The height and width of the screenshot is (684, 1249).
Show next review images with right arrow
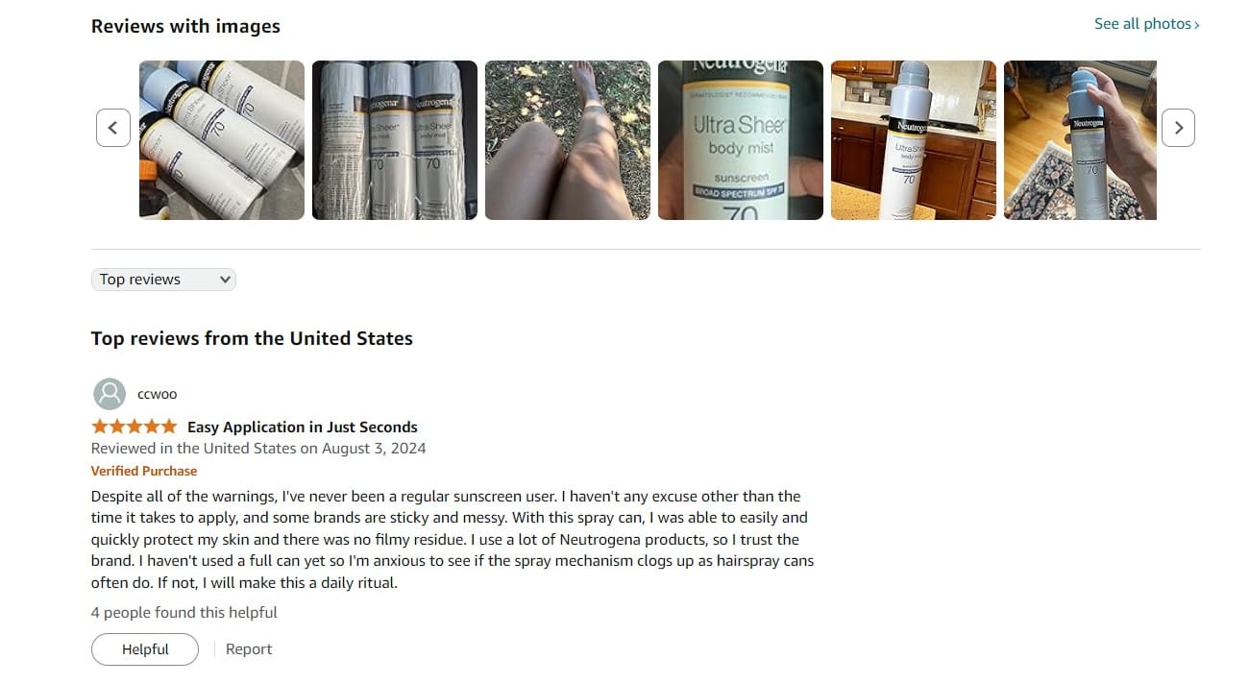coord(1178,128)
